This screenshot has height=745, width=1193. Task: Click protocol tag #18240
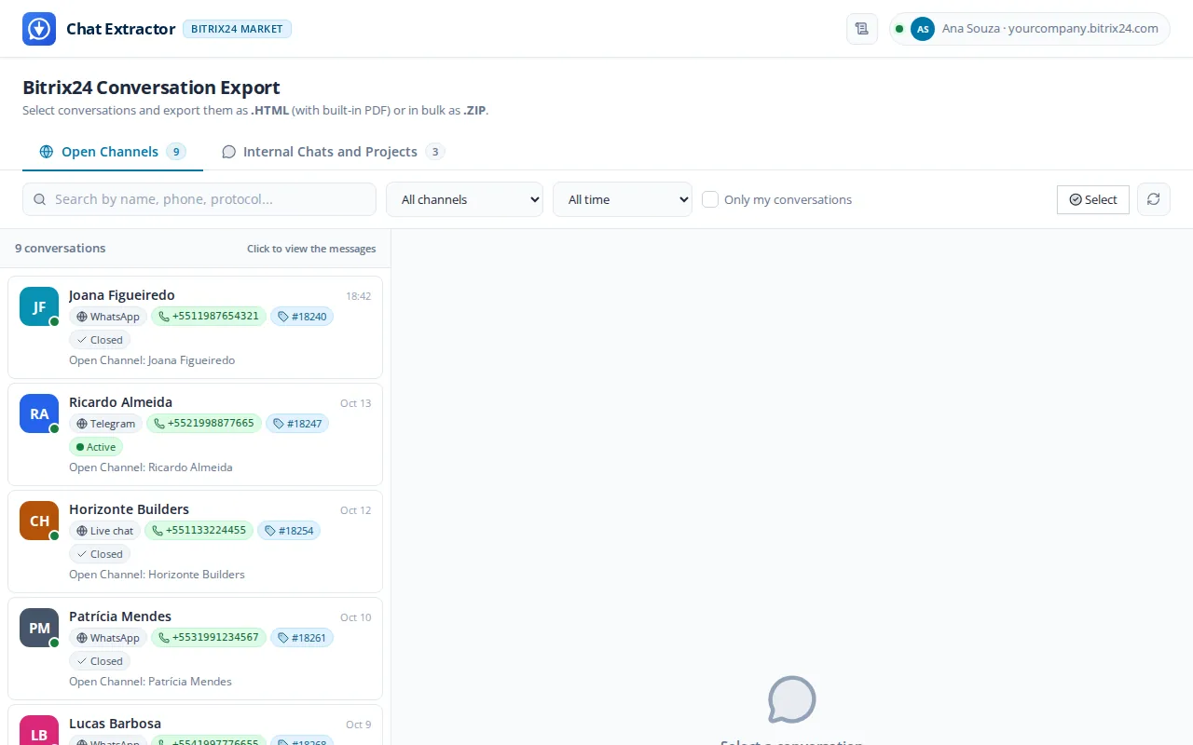pos(302,317)
